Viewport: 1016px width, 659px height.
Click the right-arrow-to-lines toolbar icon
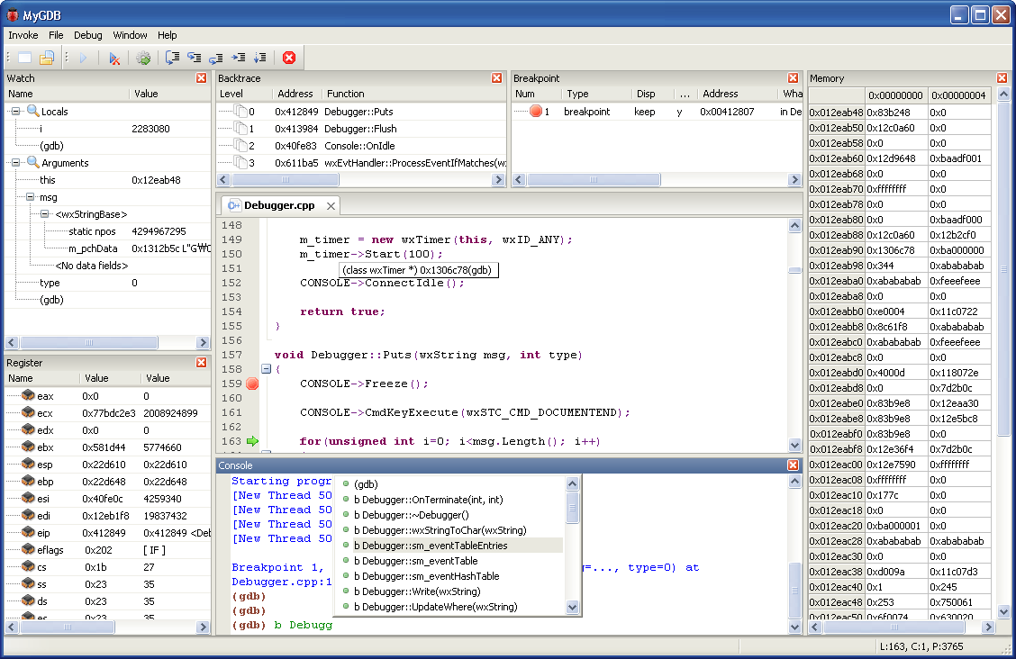[x=239, y=58]
